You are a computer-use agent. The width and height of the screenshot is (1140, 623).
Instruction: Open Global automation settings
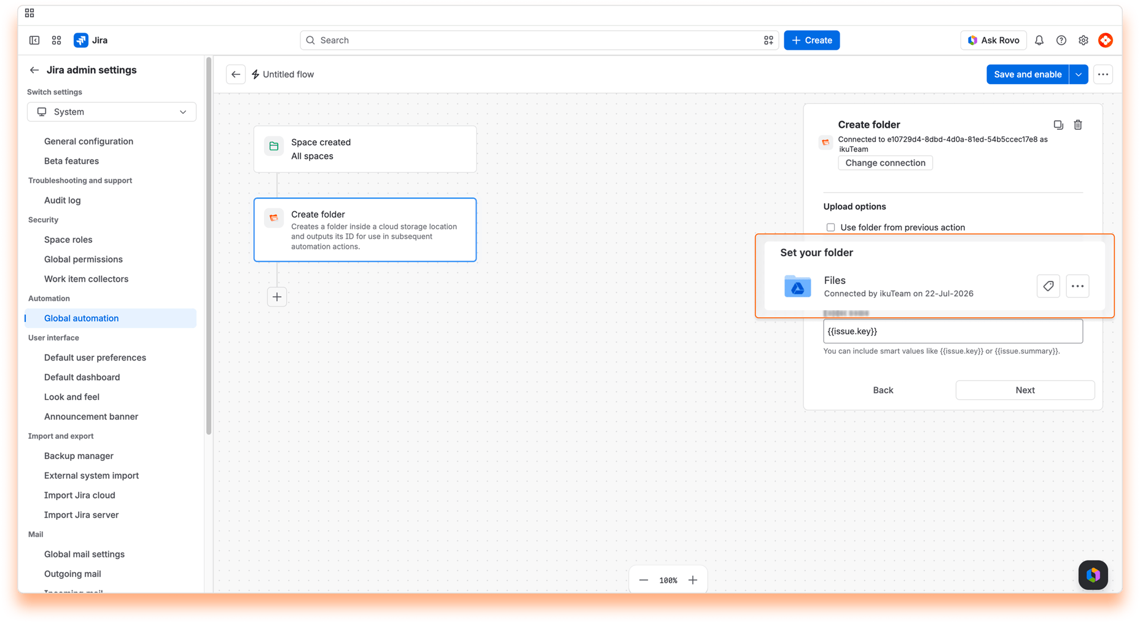point(111,318)
